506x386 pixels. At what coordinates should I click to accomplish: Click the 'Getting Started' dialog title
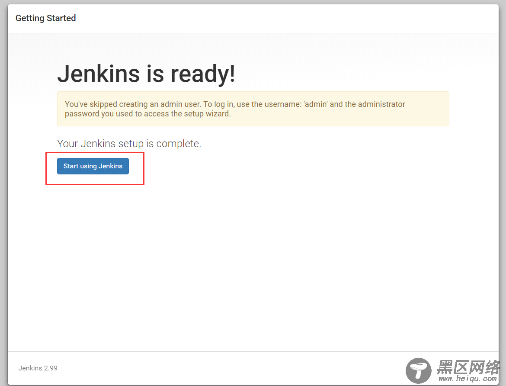(x=45, y=18)
